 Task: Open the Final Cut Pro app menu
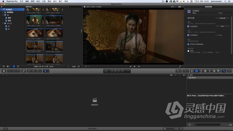pyautogui.click(x=12, y=1)
